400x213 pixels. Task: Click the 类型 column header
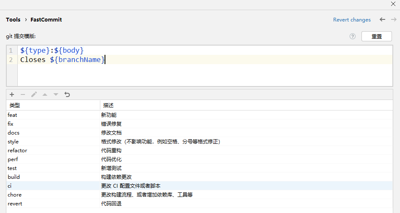[53, 105]
